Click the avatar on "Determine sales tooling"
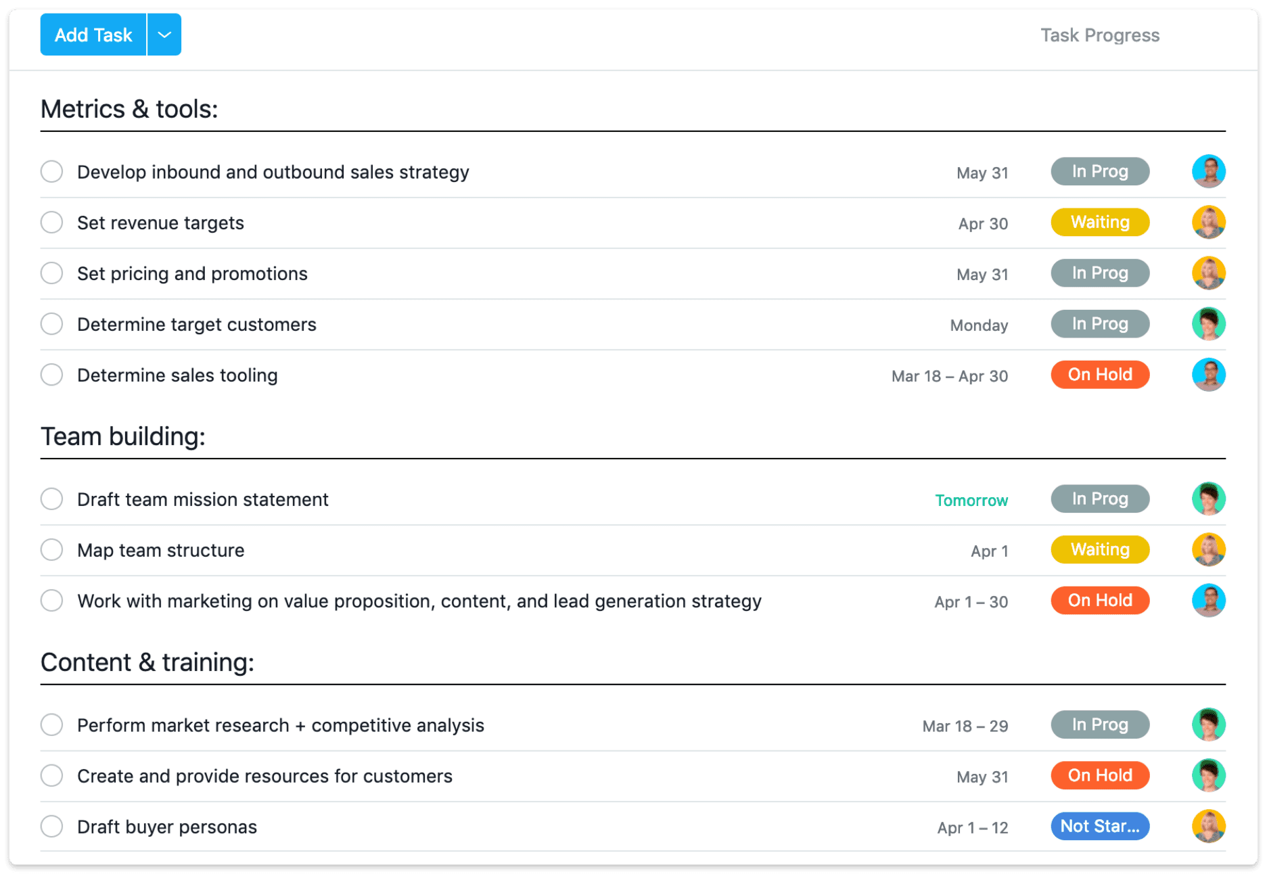1267x874 pixels. point(1209,374)
